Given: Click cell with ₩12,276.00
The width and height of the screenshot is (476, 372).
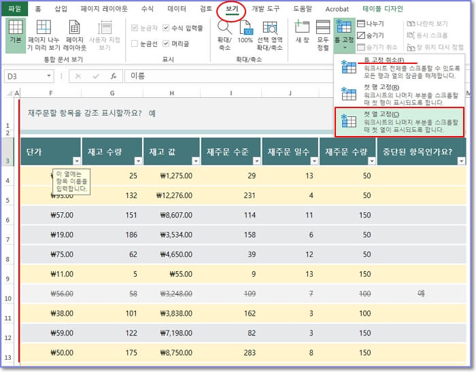Looking at the screenshot, I should click(171, 195).
